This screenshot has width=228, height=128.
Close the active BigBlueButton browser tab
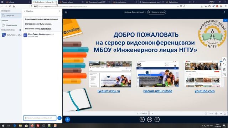pos(56,2)
